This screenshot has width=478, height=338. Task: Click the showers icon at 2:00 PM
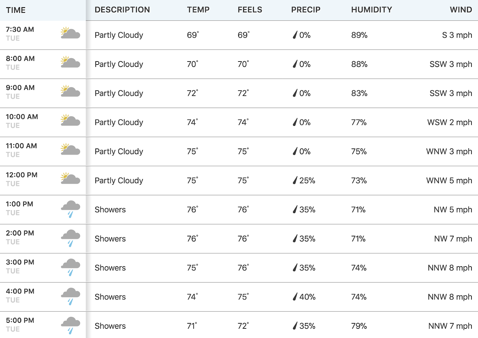[71, 238]
